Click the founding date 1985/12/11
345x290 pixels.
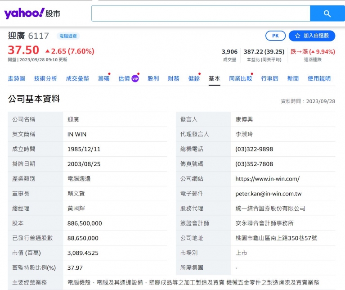pyautogui.click(x=84, y=150)
